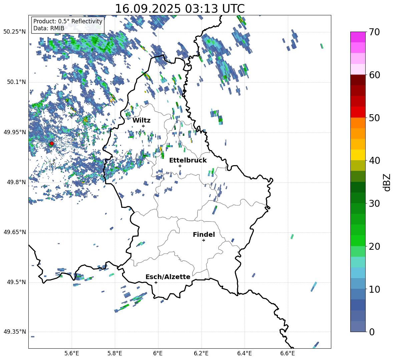Click the longitude label 6.6°E
This screenshot has height=360, width=395.
pos(288,353)
